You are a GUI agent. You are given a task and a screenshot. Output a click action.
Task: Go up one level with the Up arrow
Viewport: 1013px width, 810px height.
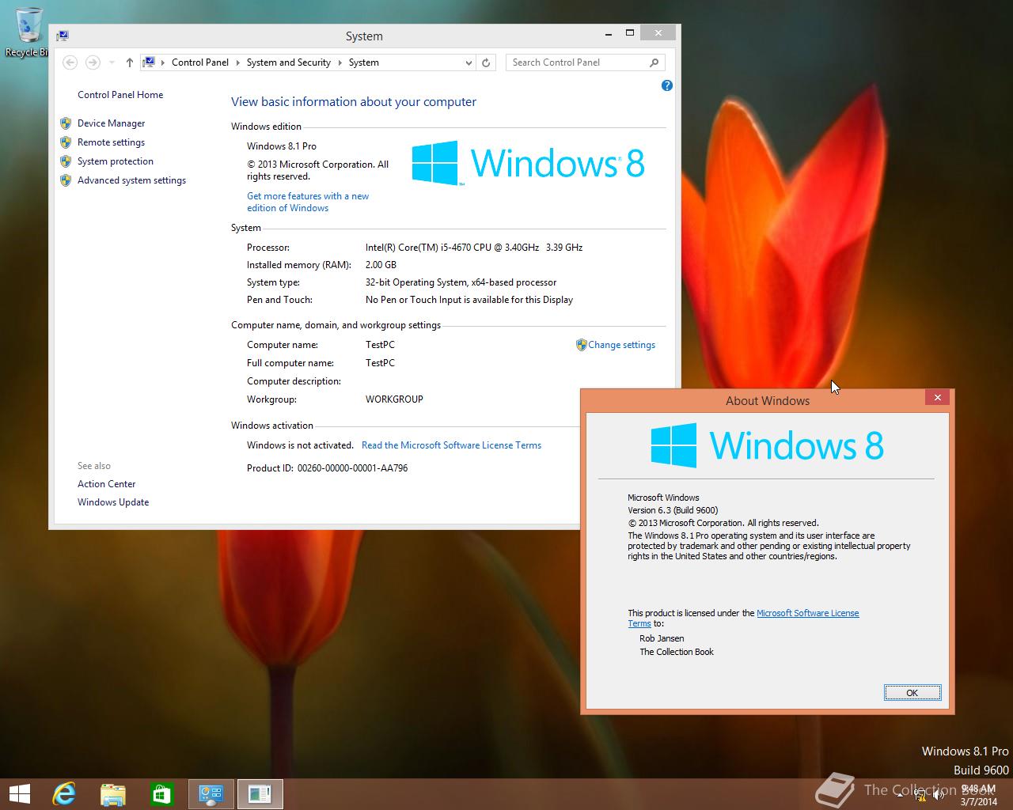point(129,62)
